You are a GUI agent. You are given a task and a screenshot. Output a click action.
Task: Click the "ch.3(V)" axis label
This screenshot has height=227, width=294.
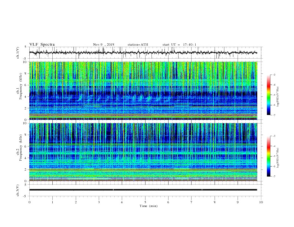(18, 190)
